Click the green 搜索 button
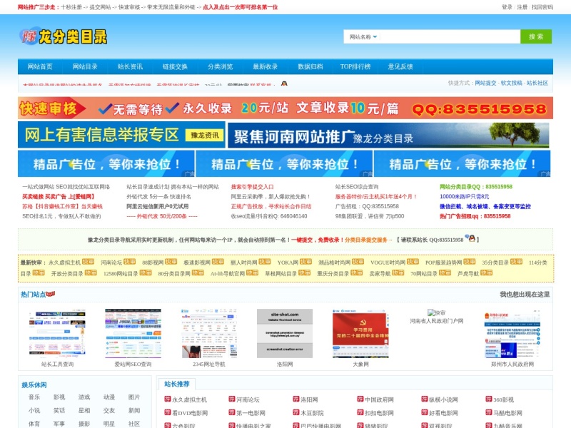The width and height of the screenshot is (571, 428). 536,37
